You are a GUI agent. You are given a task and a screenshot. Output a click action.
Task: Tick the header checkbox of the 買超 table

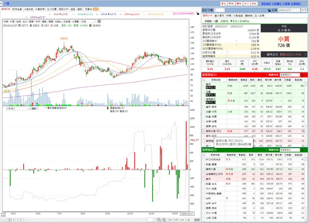[x=203, y=80]
